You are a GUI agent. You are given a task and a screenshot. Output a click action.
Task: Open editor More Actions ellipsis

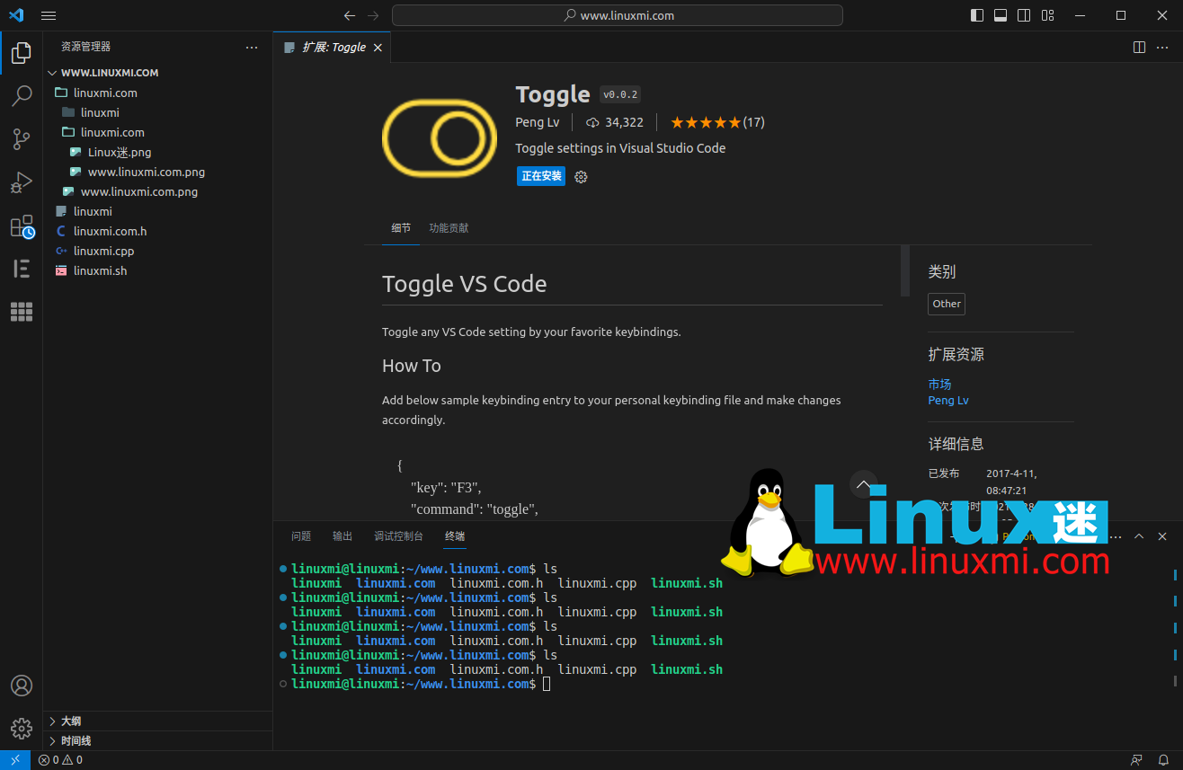1162,47
